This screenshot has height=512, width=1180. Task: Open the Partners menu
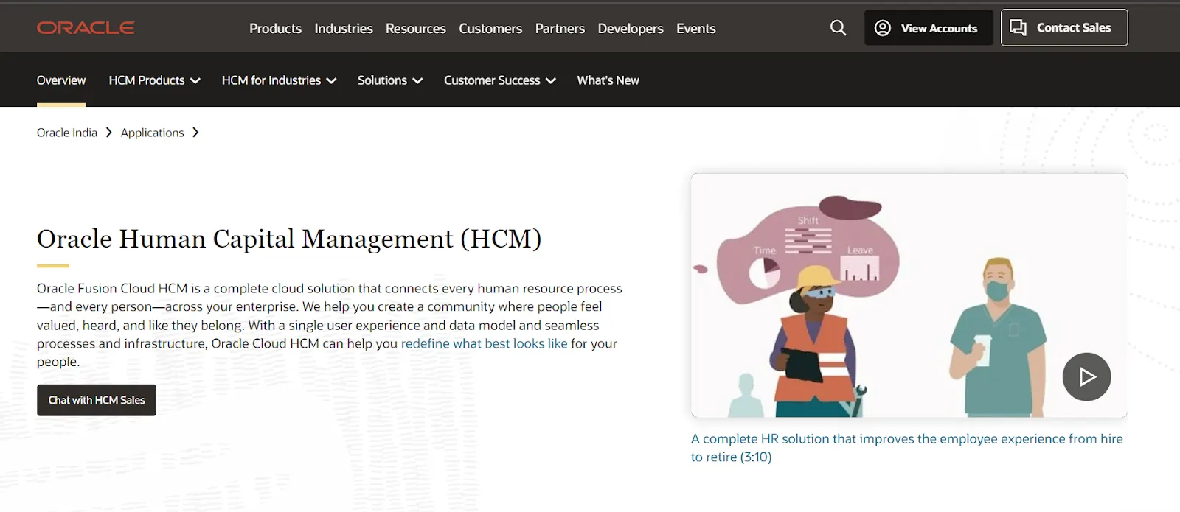[560, 28]
